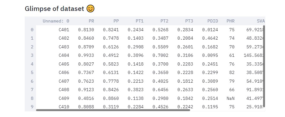
Task: Click the vertical scrollbar of the table
Action: pos(264,66)
